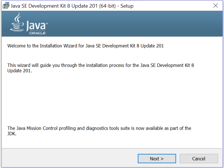Close the JDK Setup window
The image size is (224, 168).
coord(215,6)
